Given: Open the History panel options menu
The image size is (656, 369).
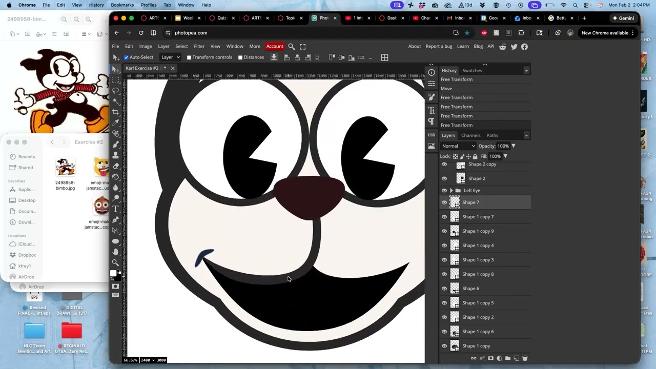Looking at the screenshot, I should (x=526, y=71).
